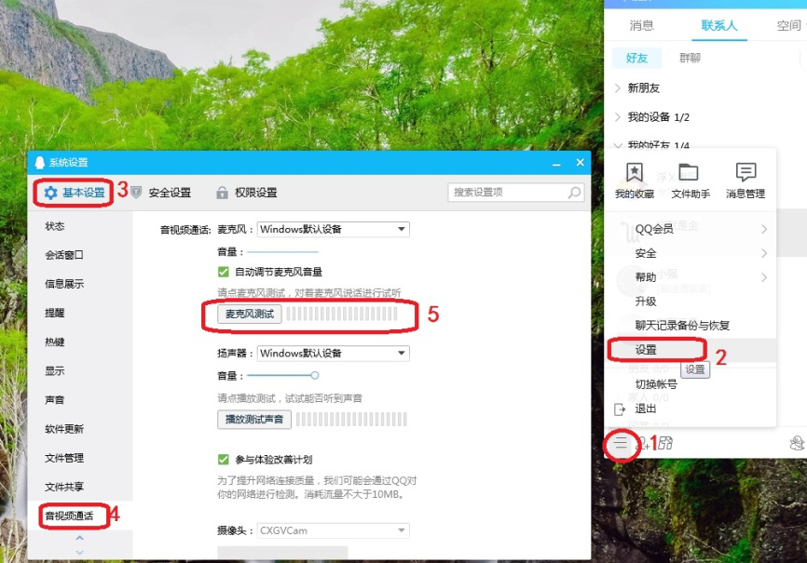Select 音视频通话 in settings sidebar
The height and width of the screenshot is (563, 807).
[70, 516]
